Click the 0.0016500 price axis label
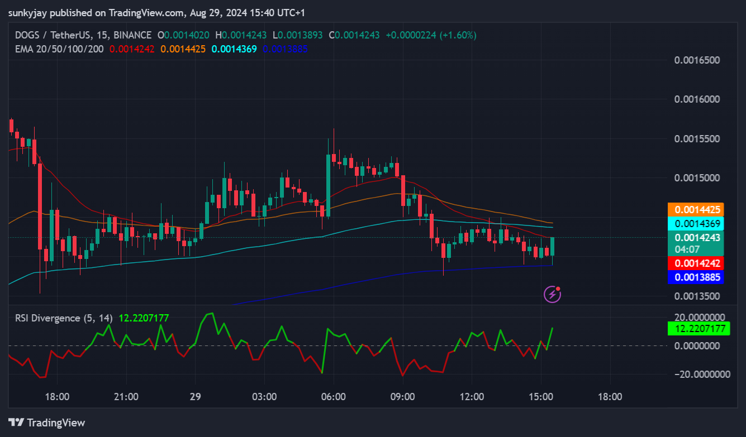The image size is (746, 437). coord(696,60)
